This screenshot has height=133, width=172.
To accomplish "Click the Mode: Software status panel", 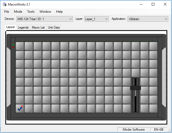I will (x=134, y=129).
